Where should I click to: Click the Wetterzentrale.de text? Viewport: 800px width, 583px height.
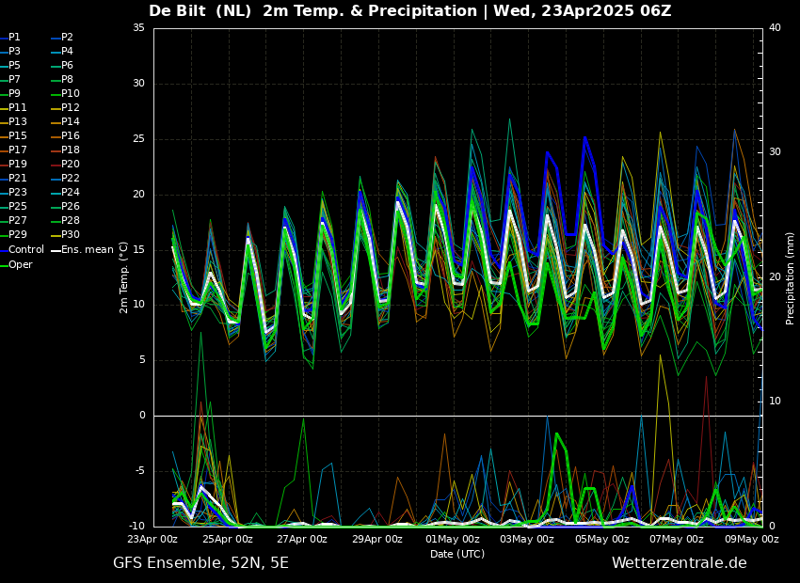[679, 563]
